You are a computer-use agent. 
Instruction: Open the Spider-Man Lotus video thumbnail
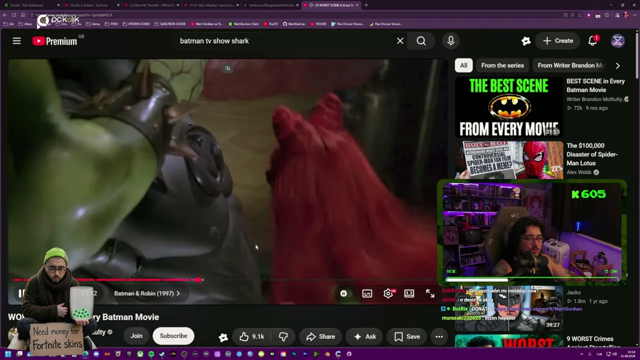coord(509,160)
